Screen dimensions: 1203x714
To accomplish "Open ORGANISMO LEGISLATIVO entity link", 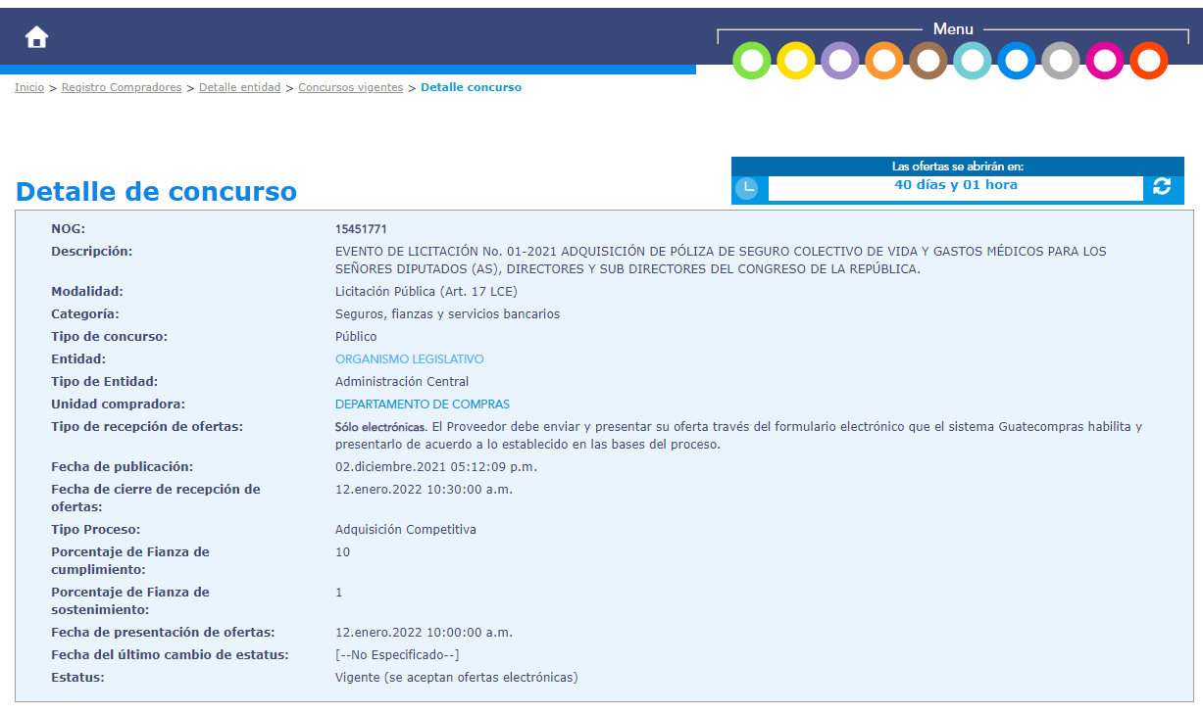I will coord(409,359).
